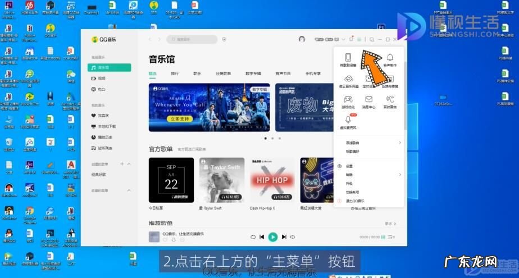This screenshot has width=519, height=278.
Task: Open the user avatar profile
Action: 302,39
